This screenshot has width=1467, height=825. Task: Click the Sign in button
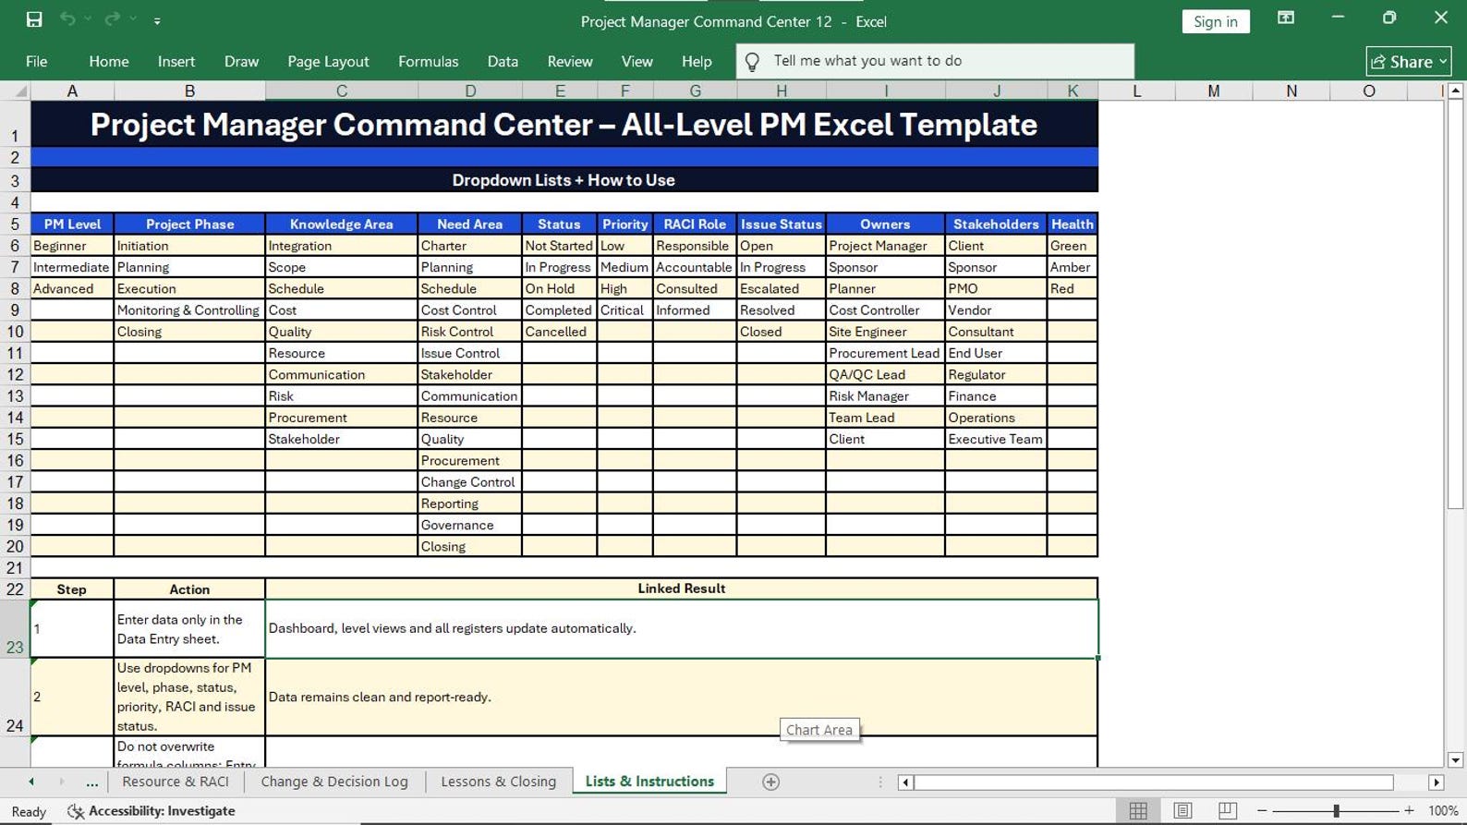point(1215,21)
